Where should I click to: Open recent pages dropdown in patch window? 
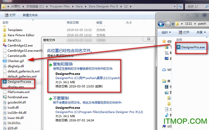tap(173, 24)
